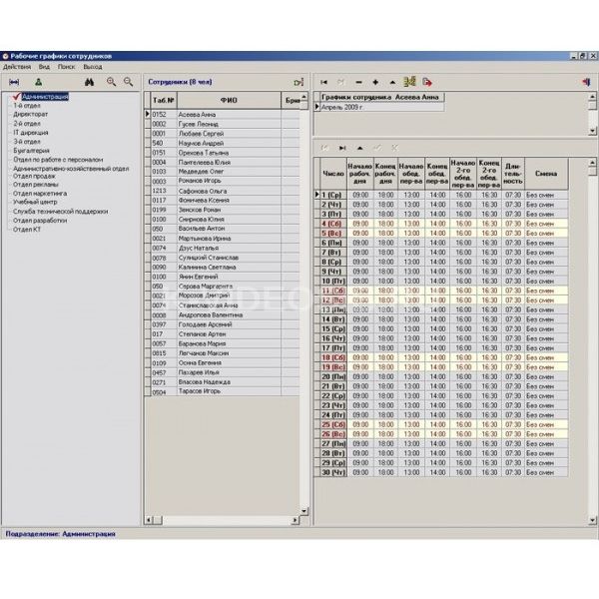Click the zoom in magnifier icon

(111, 81)
